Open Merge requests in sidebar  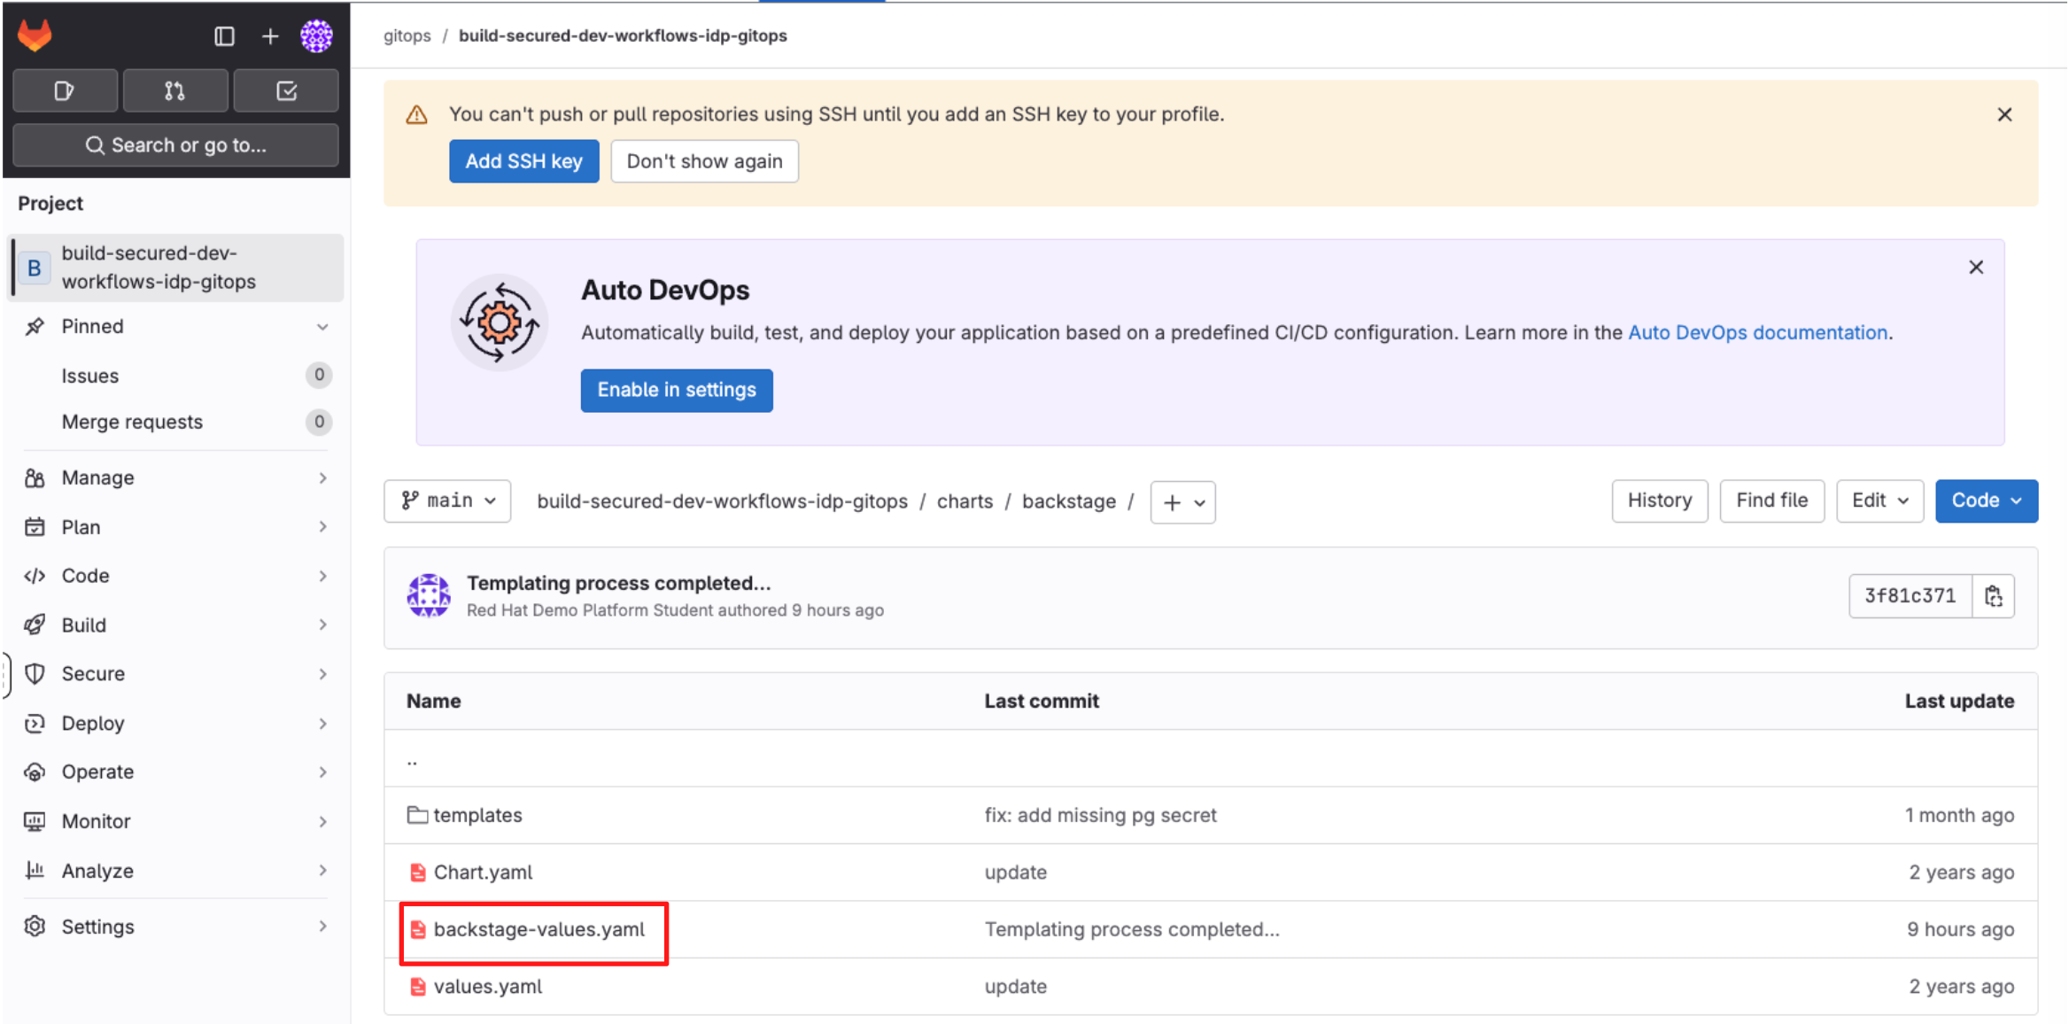point(132,422)
